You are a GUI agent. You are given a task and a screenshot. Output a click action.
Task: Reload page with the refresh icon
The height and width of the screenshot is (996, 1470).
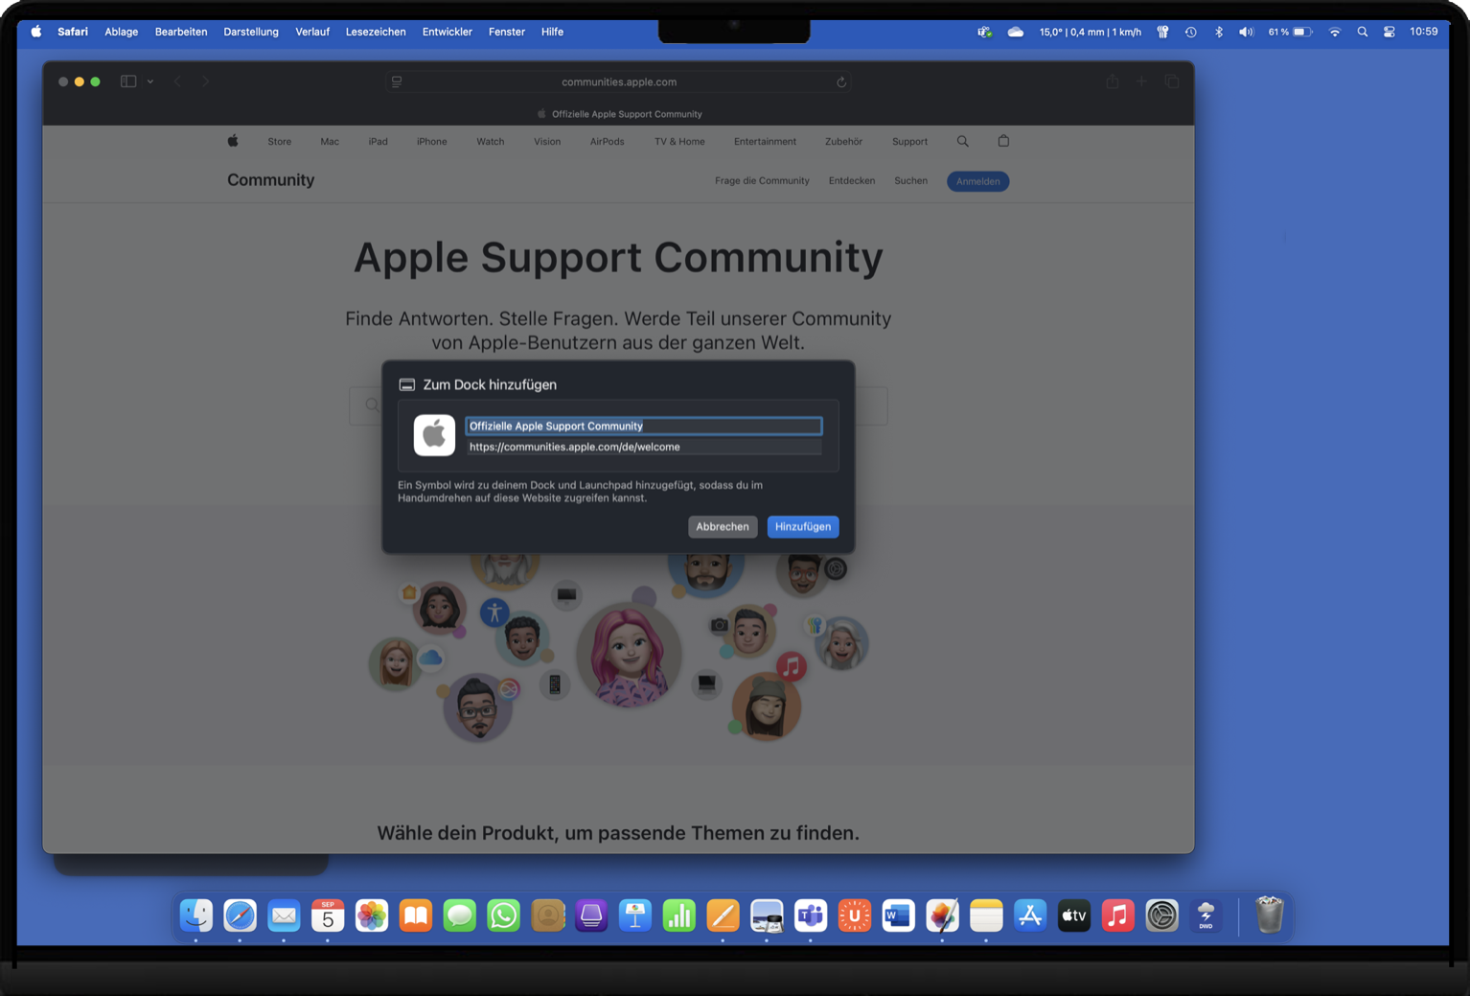841,82
